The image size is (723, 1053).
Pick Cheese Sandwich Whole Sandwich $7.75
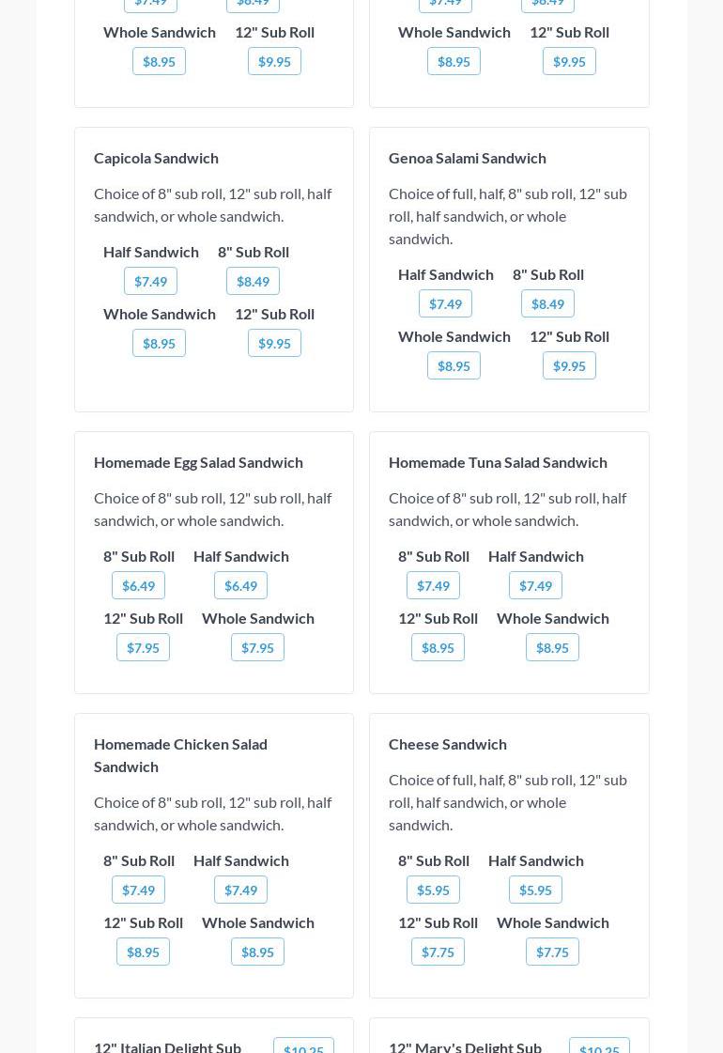(x=552, y=952)
